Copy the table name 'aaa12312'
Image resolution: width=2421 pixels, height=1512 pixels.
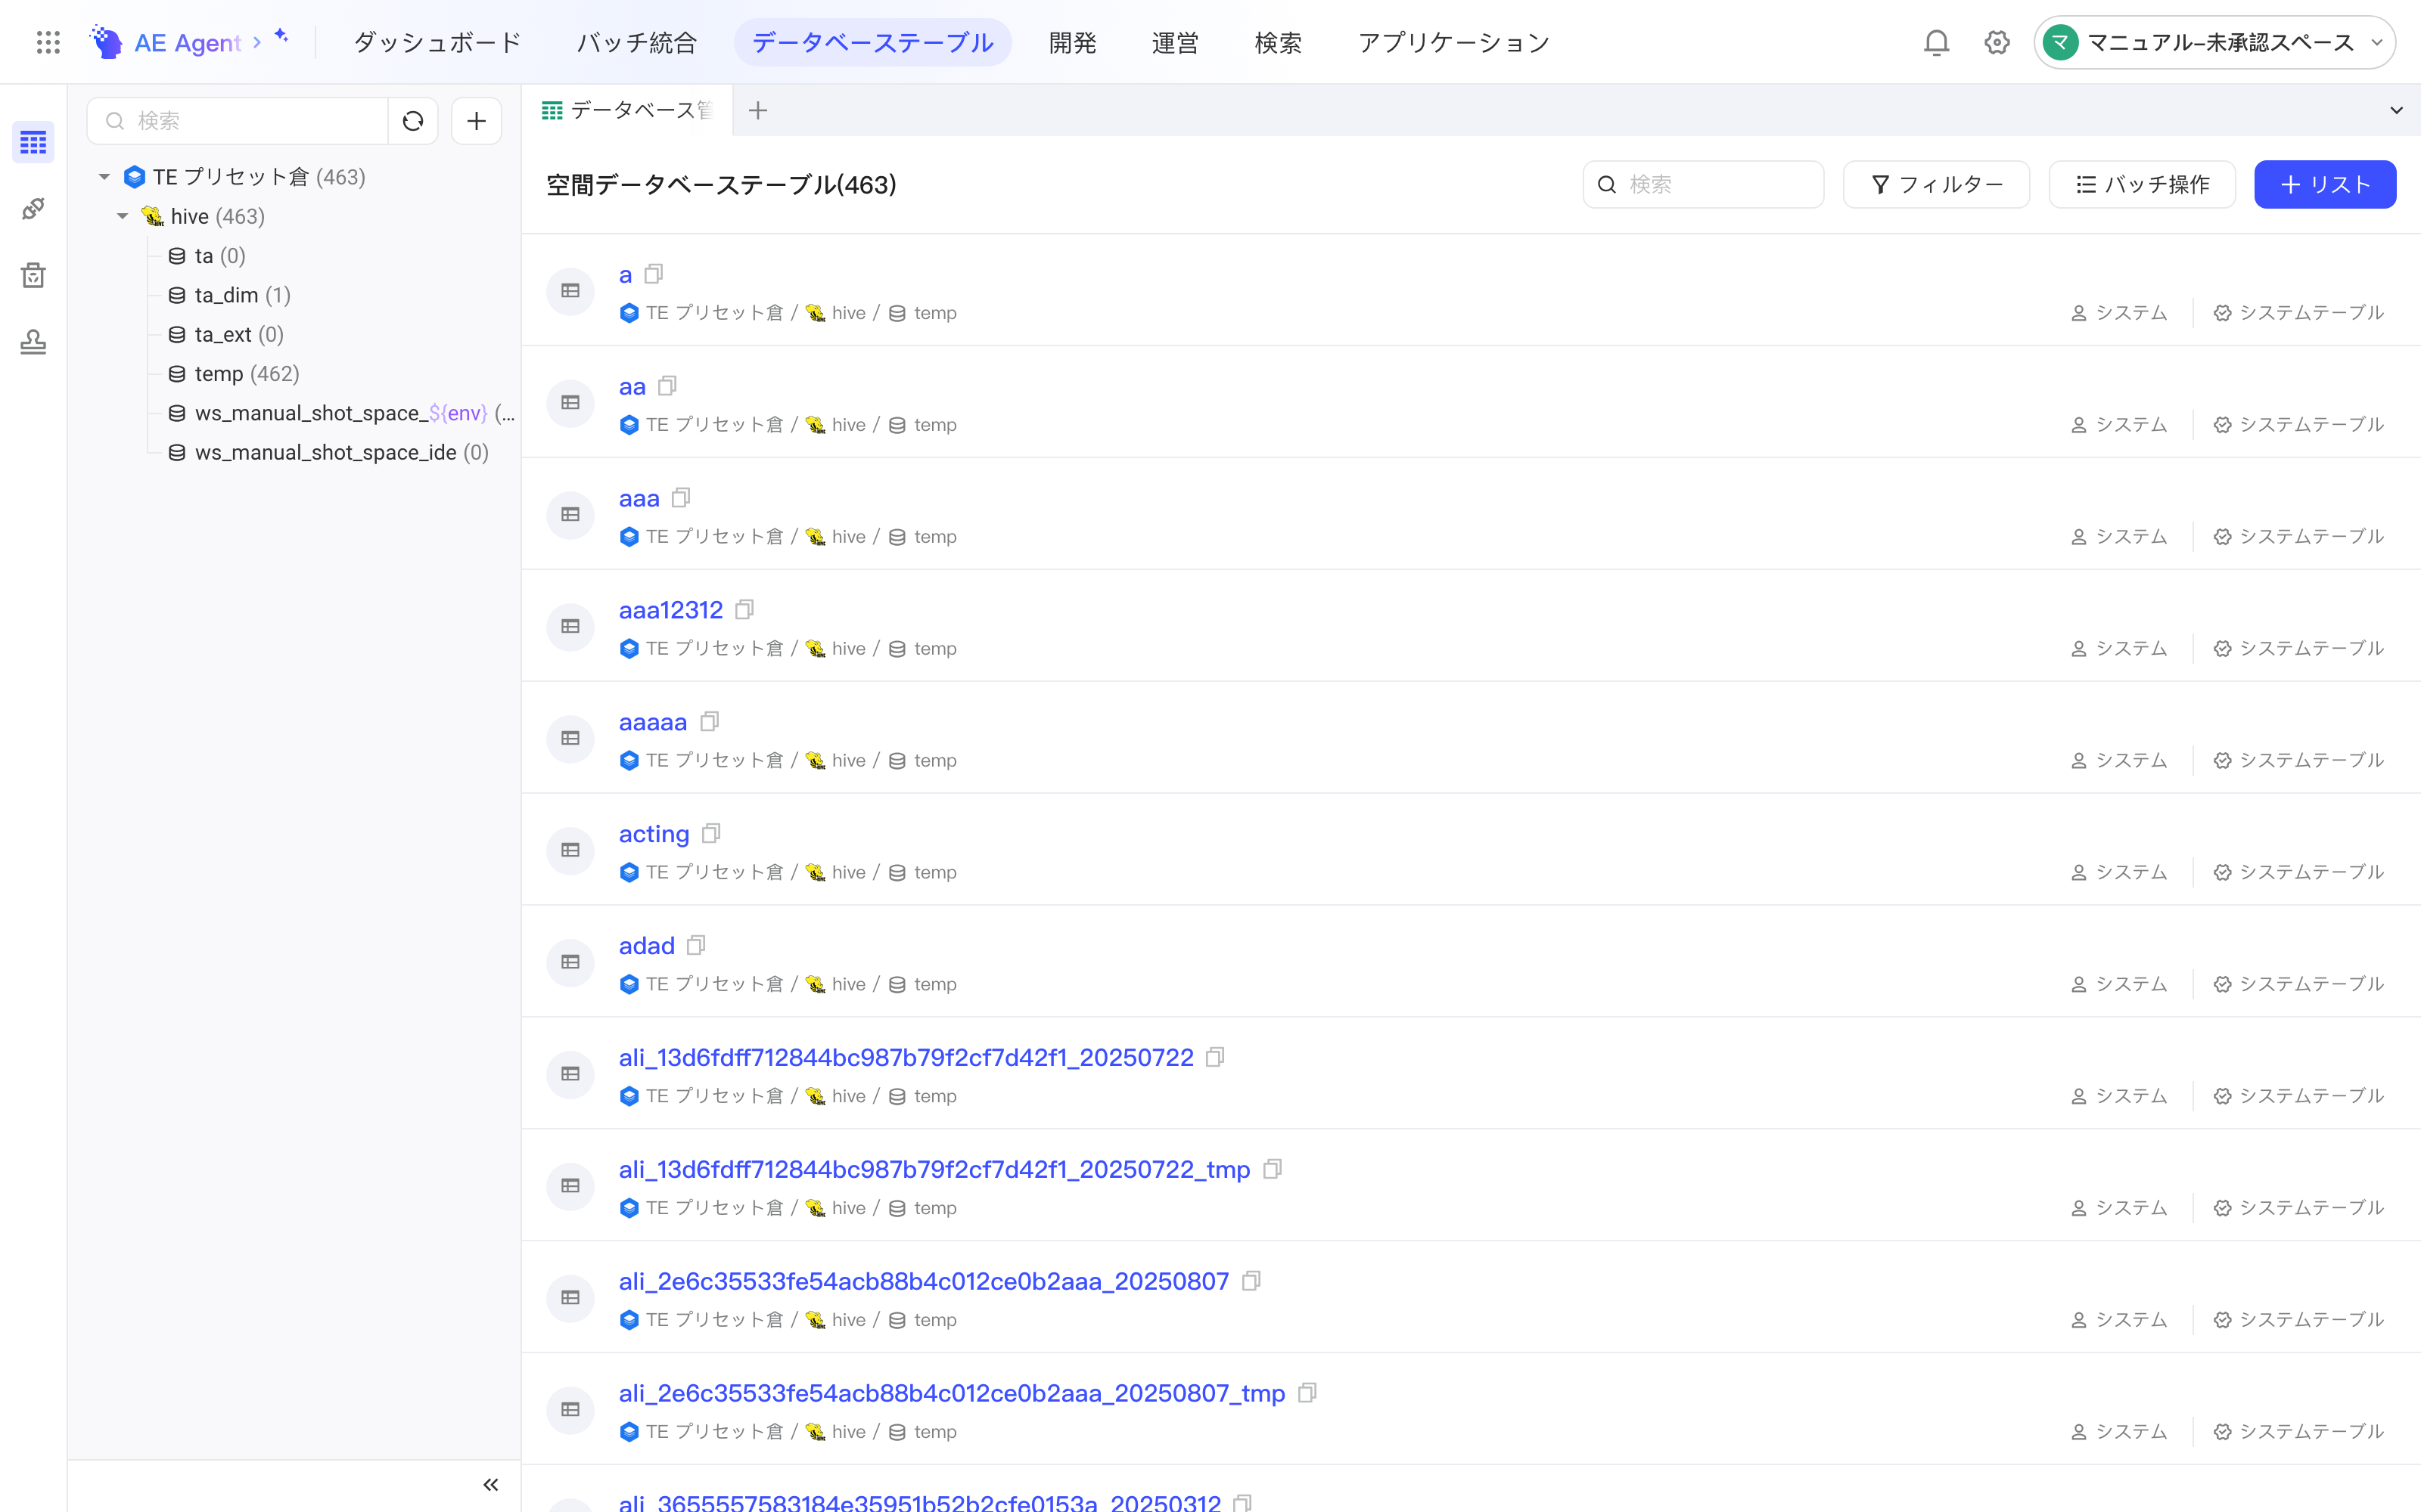[744, 609]
